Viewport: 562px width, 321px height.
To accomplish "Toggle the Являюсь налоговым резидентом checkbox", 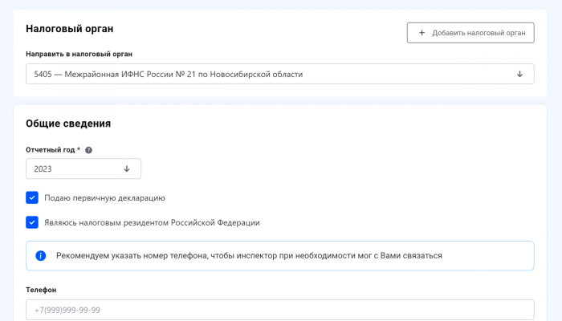I will click(x=32, y=222).
